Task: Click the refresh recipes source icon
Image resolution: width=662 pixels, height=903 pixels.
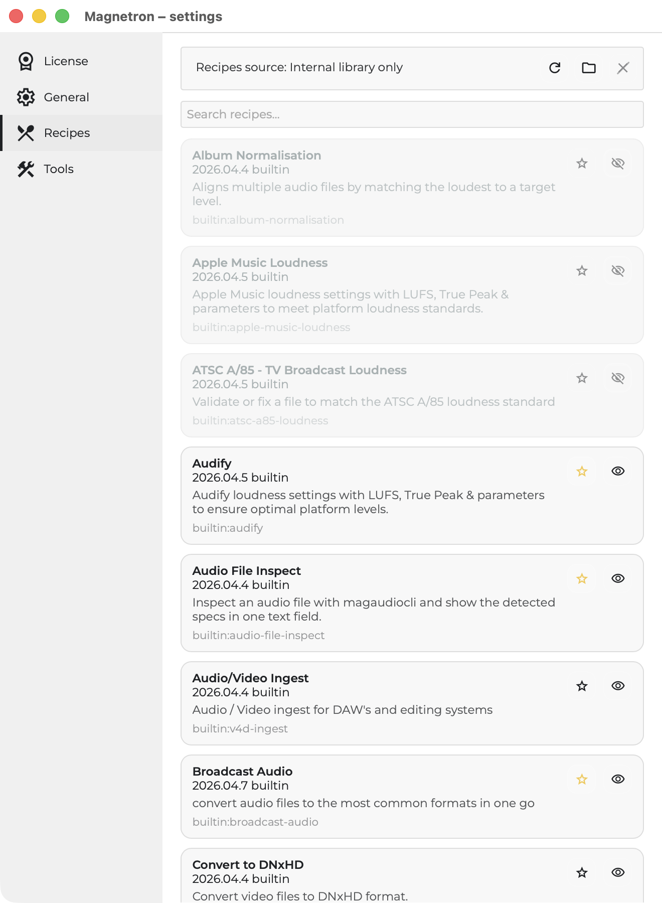Action: 555,68
